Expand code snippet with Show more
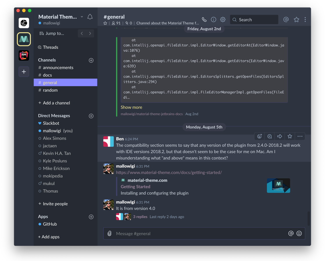This screenshot has height=261, width=325. (131, 107)
